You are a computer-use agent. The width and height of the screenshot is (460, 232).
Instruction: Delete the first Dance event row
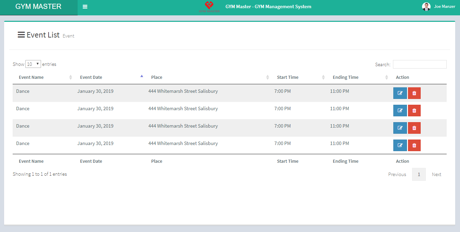click(x=414, y=93)
